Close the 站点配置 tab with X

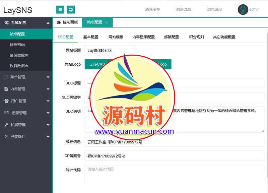pyautogui.click(x=107, y=22)
